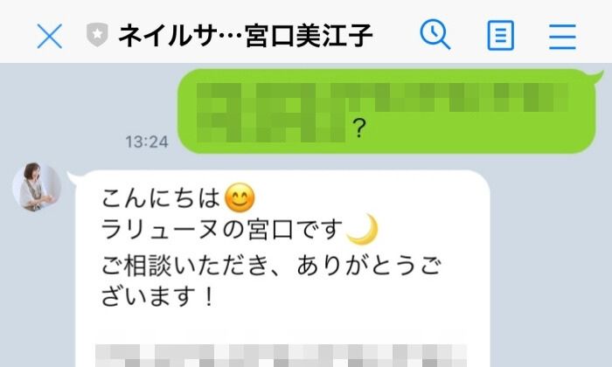Viewport: 612px width, 367px height.
Task: Tap the chat title ネイルサ…宮口美江子
Action: (245, 35)
